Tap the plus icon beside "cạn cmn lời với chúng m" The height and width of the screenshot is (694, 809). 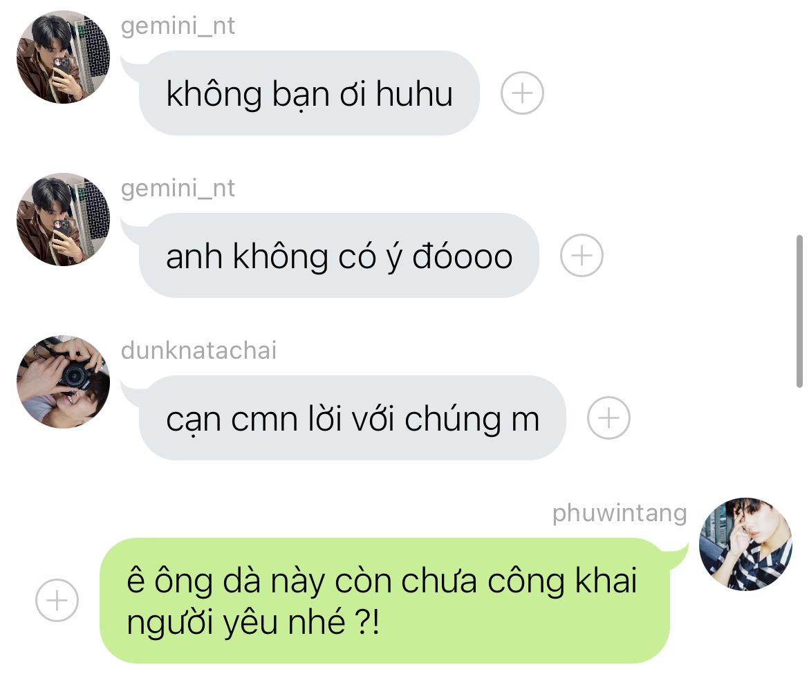tap(608, 418)
